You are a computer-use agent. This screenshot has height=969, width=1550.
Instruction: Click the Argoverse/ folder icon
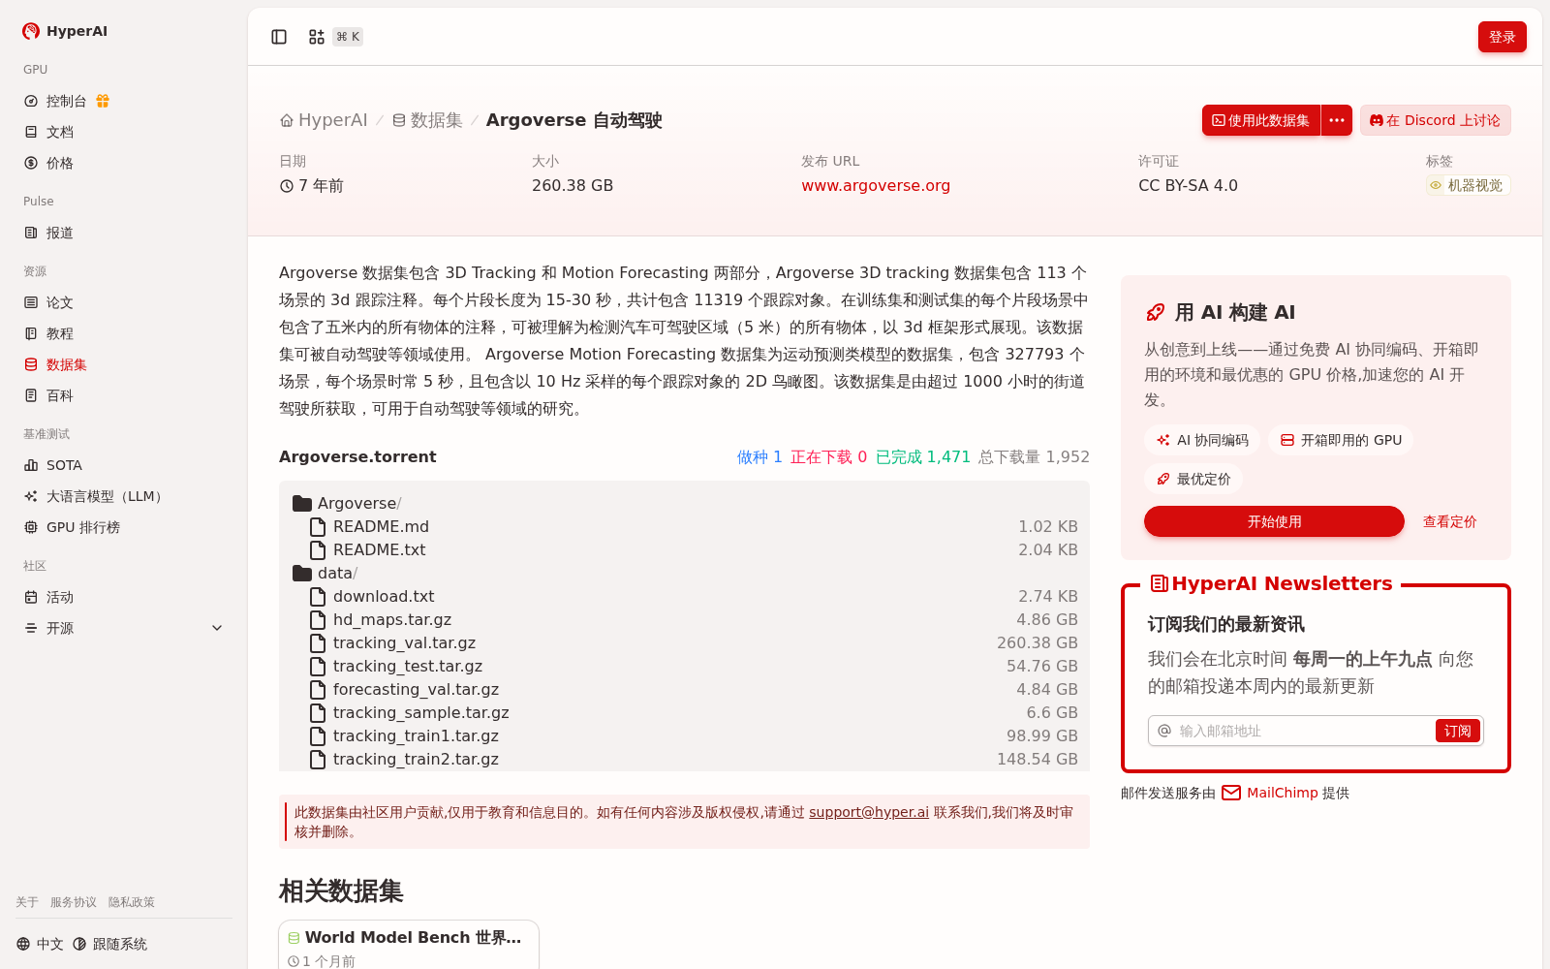[x=302, y=504]
